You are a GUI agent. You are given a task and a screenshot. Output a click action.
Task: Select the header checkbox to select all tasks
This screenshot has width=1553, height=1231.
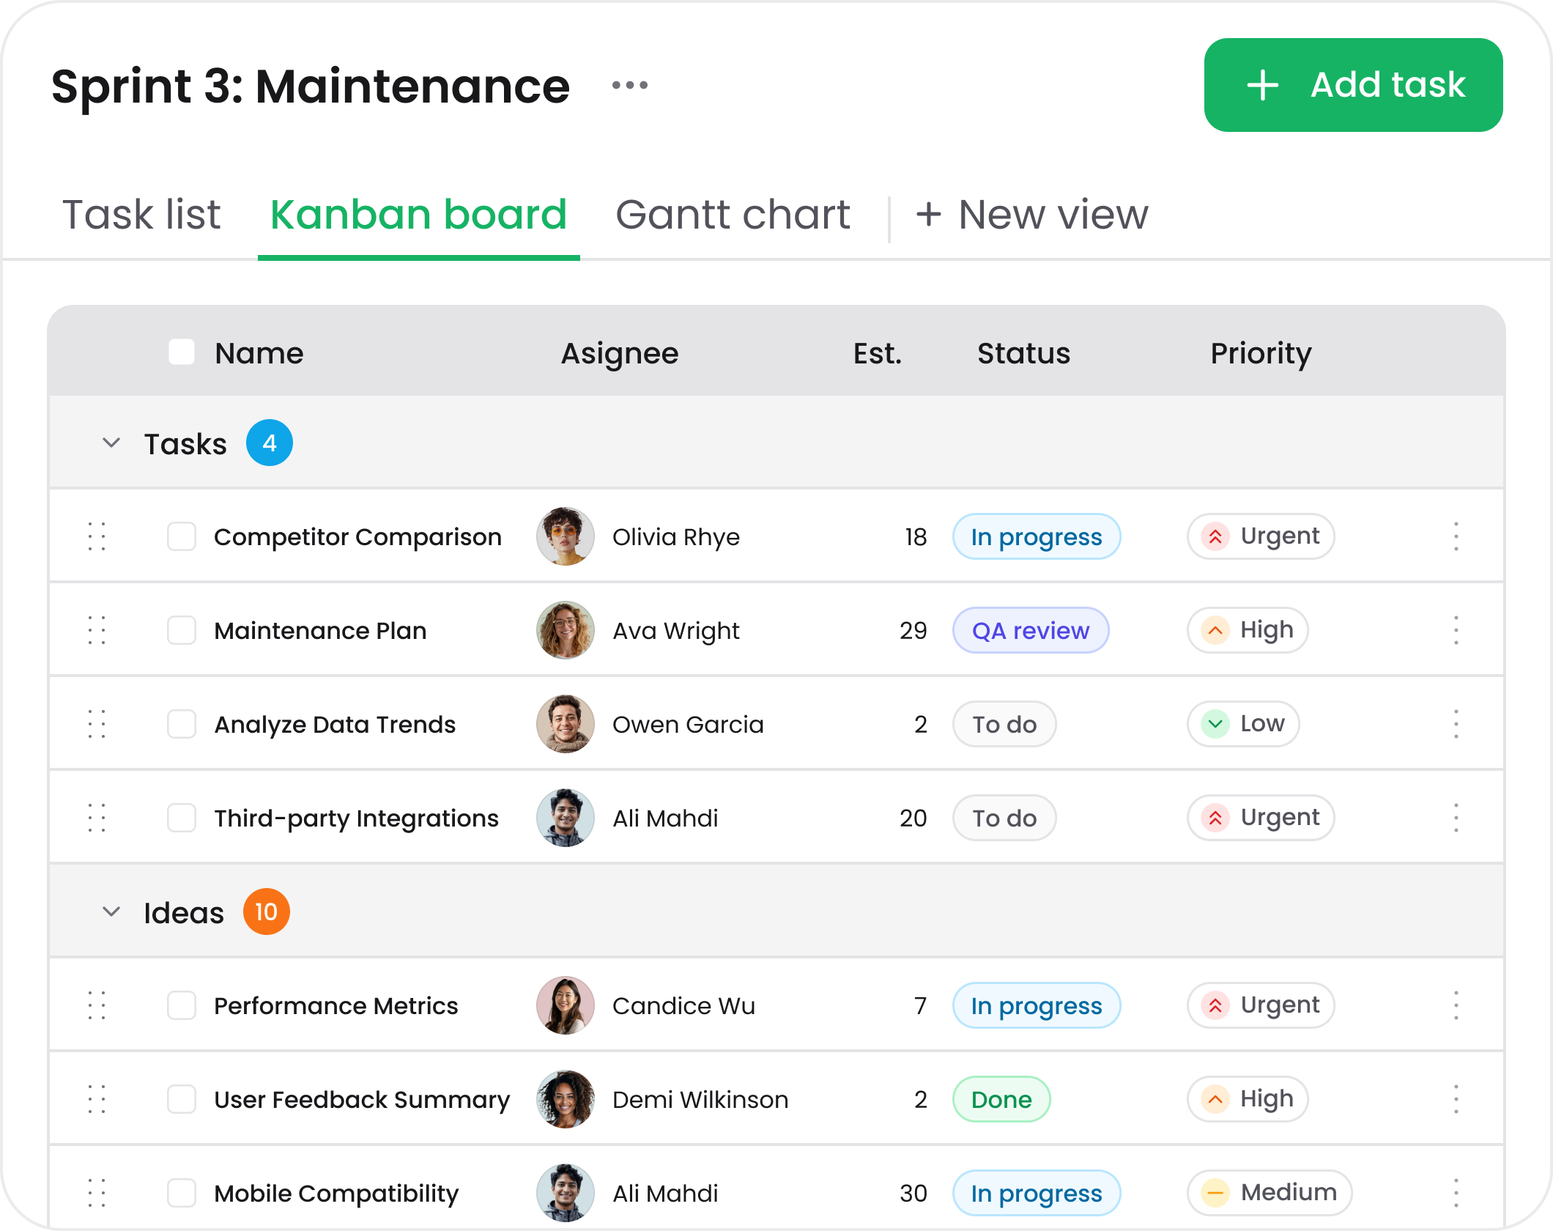[x=181, y=352]
